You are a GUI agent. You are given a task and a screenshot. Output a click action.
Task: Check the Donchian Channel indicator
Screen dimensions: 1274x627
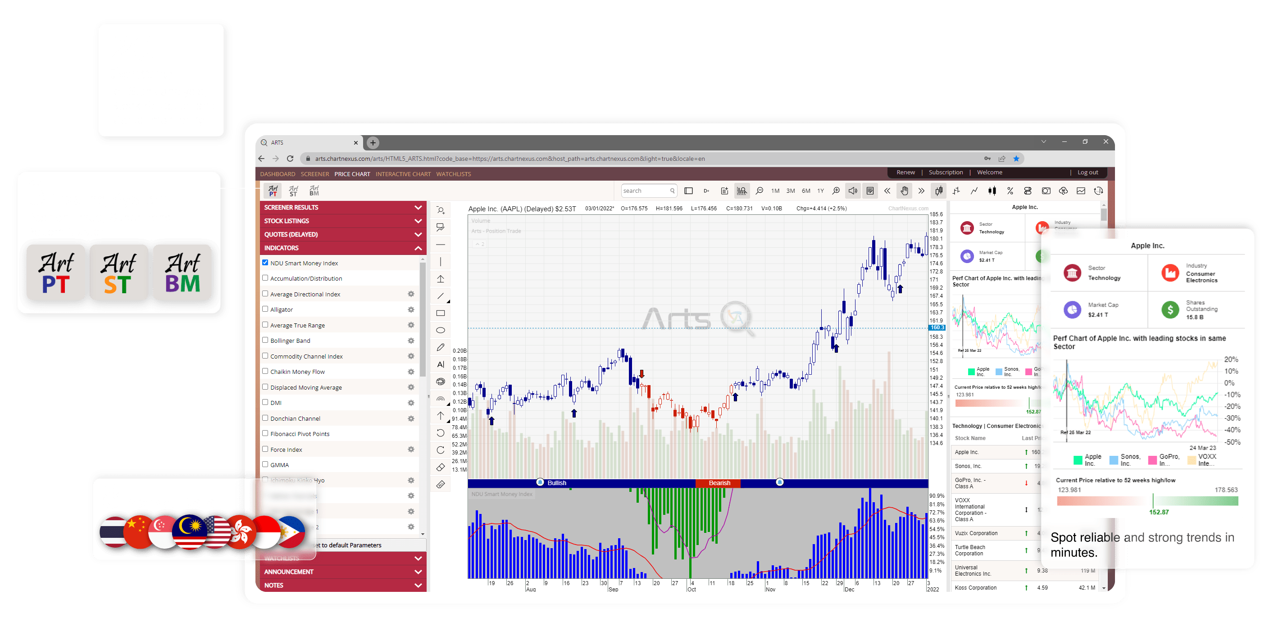(x=265, y=418)
